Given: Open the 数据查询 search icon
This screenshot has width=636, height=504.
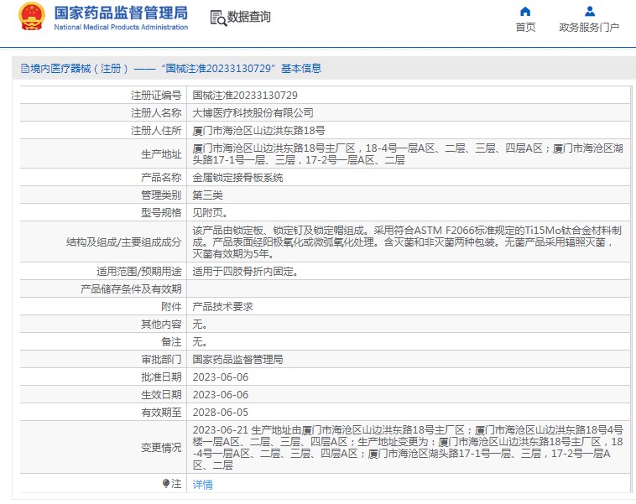Looking at the screenshot, I should click(x=218, y=18).
